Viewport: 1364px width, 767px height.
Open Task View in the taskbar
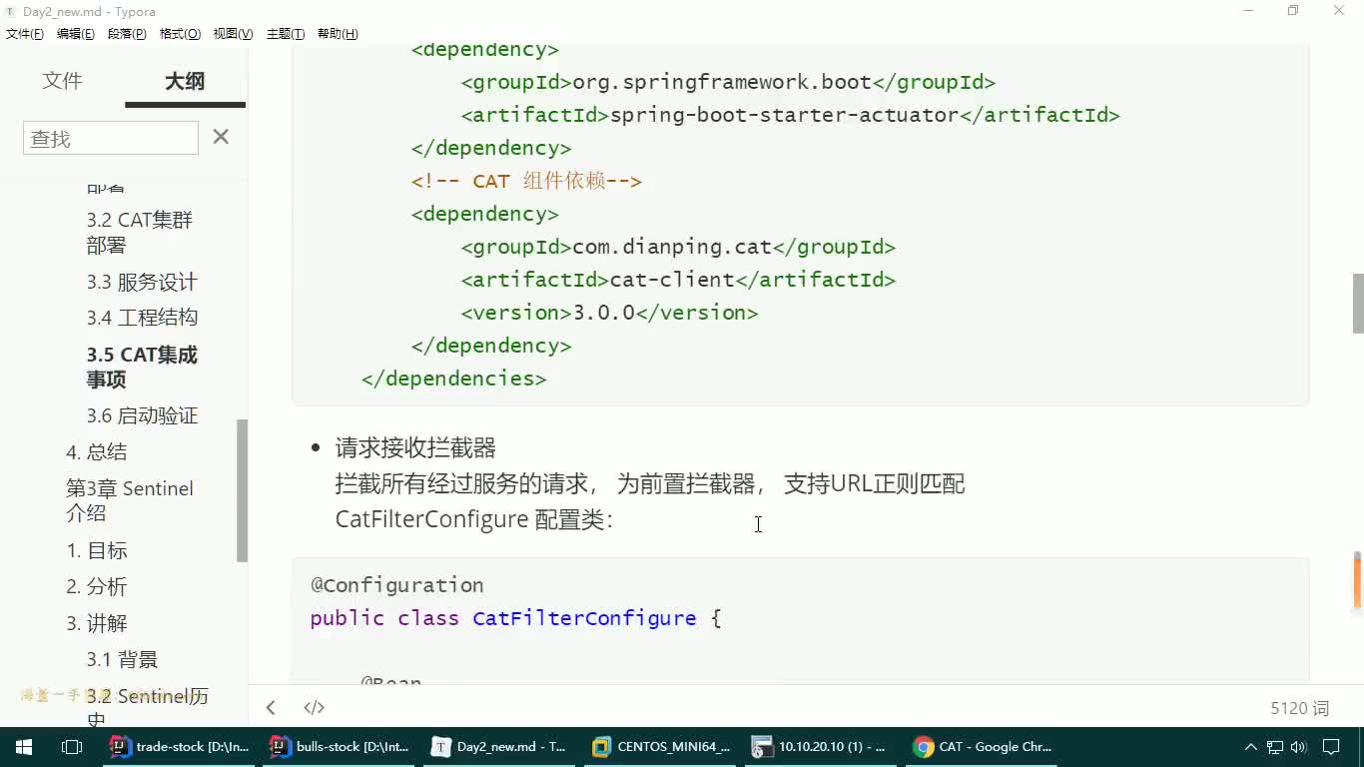pos(72,747)
